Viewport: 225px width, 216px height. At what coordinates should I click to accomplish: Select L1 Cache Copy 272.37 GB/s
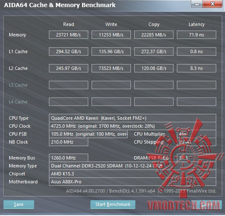[x=153, y=51]
